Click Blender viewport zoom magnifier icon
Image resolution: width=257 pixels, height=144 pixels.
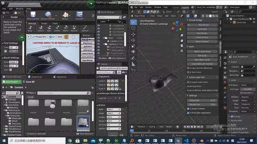[x=182, y=36]
